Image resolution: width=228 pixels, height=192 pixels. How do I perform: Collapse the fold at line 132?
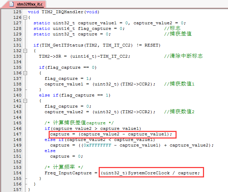point(25,51)
